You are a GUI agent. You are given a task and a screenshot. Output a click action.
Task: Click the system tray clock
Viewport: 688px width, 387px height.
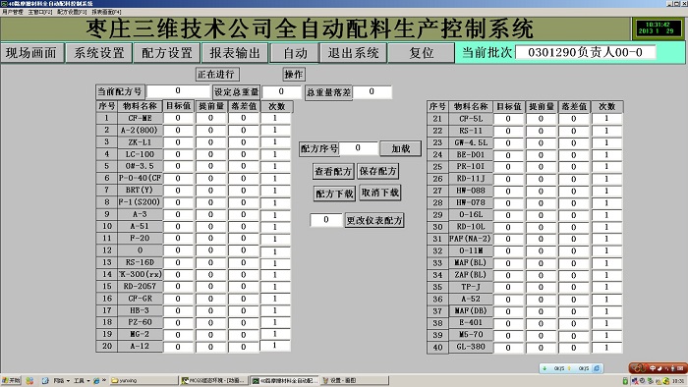tap(678, 381)
